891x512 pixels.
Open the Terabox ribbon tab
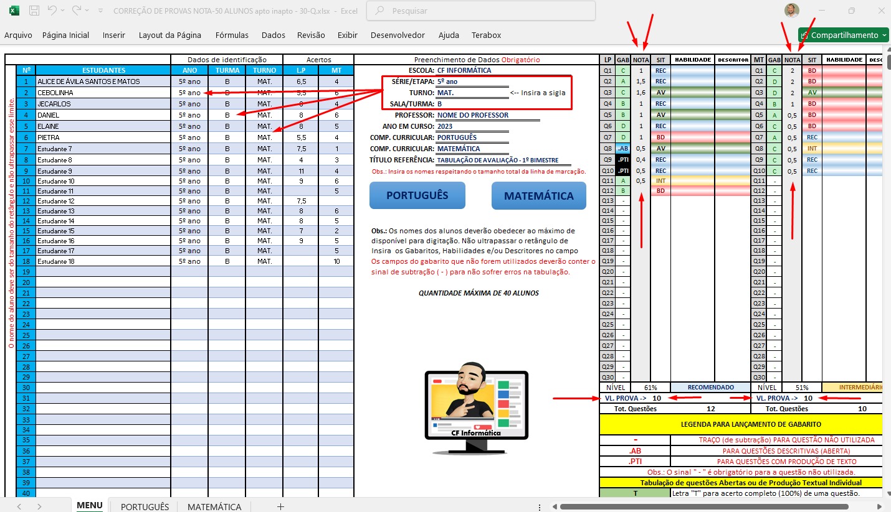coord(486,35)
